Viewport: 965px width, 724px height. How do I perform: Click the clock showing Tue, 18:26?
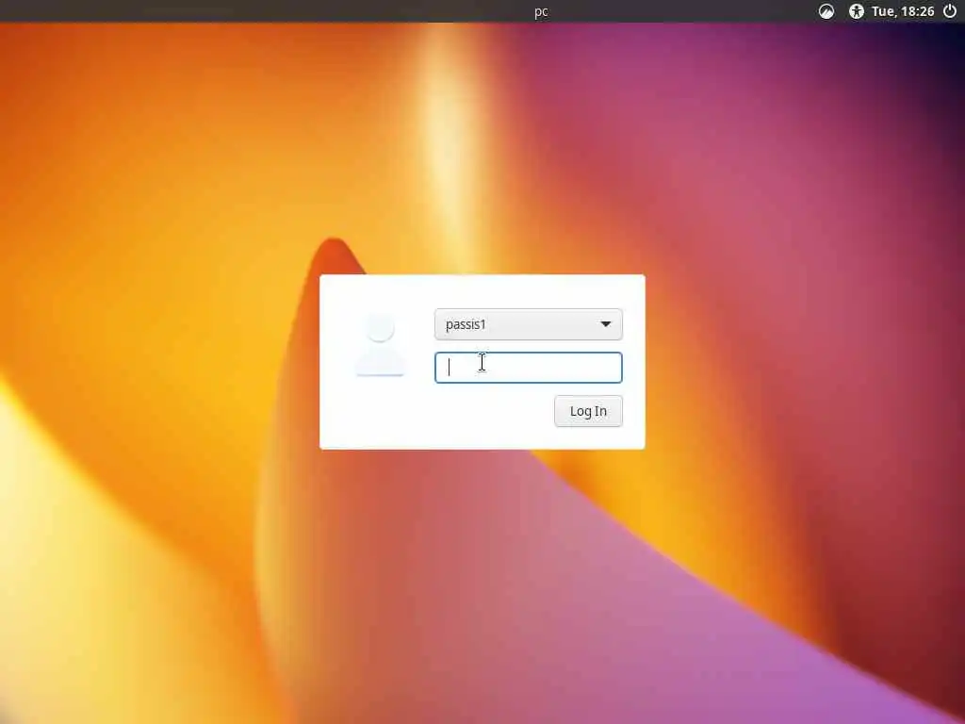tap(903, 11)
